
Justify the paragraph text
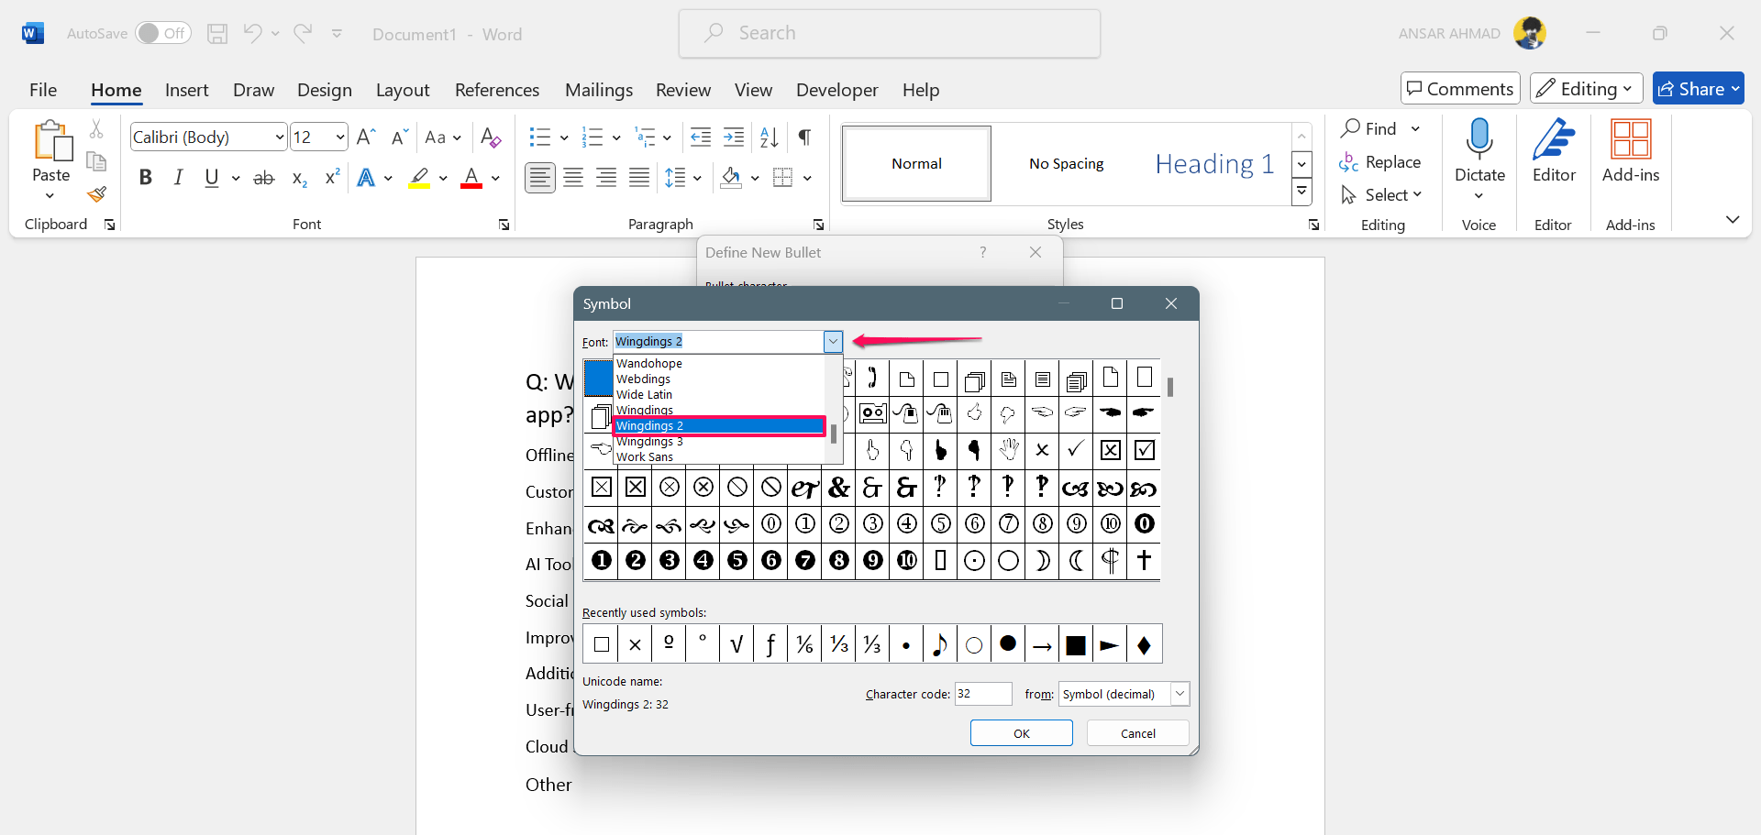(x=639, y=178)
